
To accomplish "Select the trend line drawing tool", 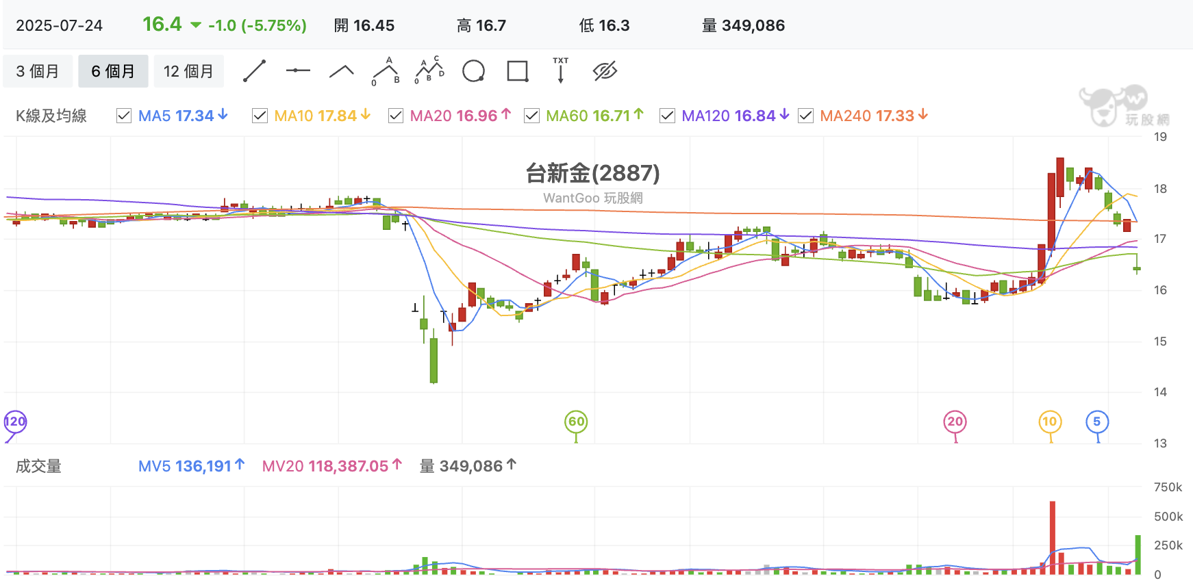I will point(254,71).
